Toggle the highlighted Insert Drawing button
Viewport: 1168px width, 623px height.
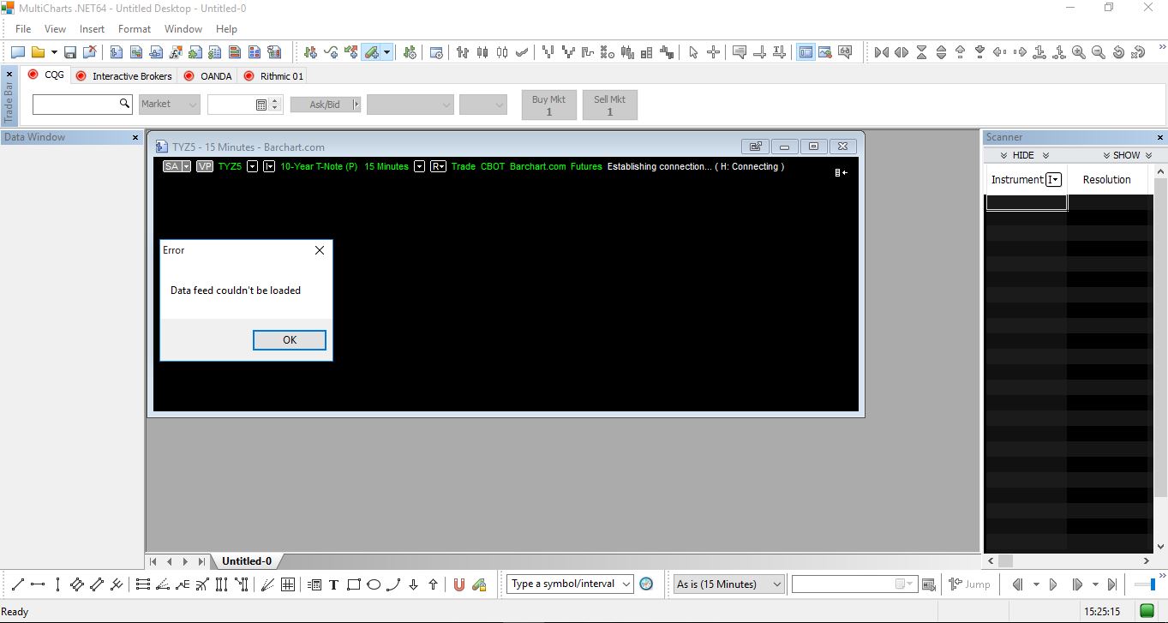tap(371, 52)
